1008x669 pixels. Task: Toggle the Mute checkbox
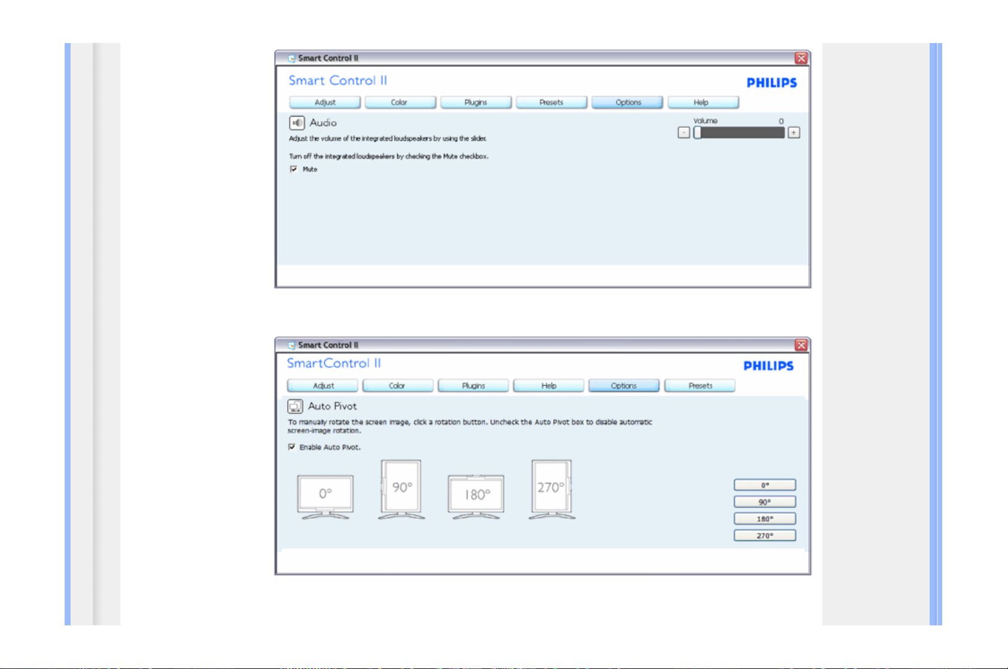click(x=294, y=169)
